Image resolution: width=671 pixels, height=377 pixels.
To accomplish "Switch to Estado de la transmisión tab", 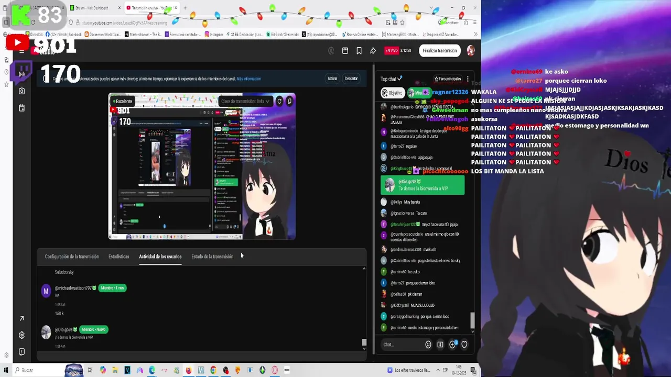I will tap(212, 257).
